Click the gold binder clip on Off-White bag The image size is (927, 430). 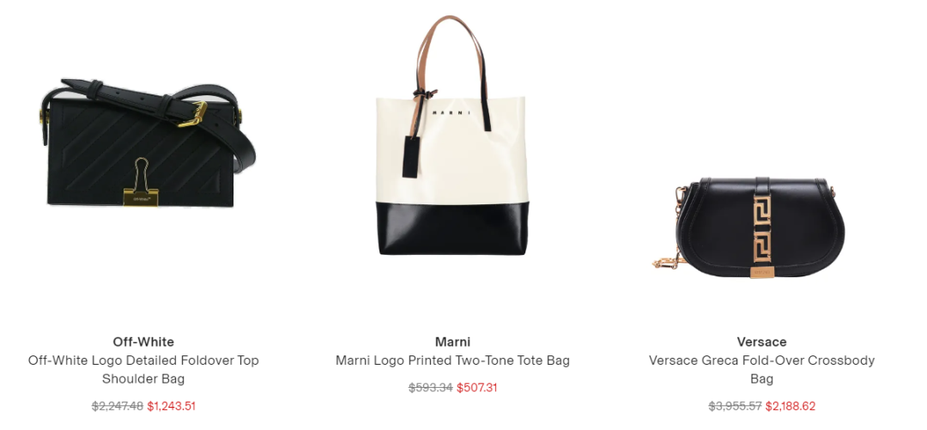[x=141, y=182]
